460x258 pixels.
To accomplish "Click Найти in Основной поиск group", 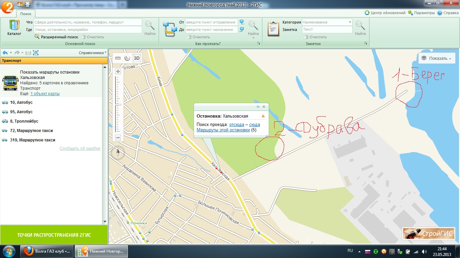I will pos(150,28).
